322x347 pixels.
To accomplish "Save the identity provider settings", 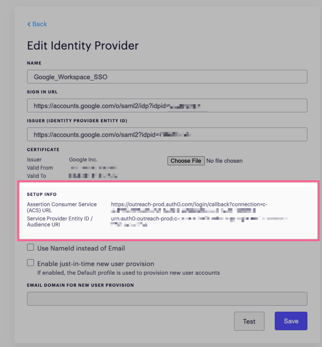I will pyautogui.click(x=291, y=321).
